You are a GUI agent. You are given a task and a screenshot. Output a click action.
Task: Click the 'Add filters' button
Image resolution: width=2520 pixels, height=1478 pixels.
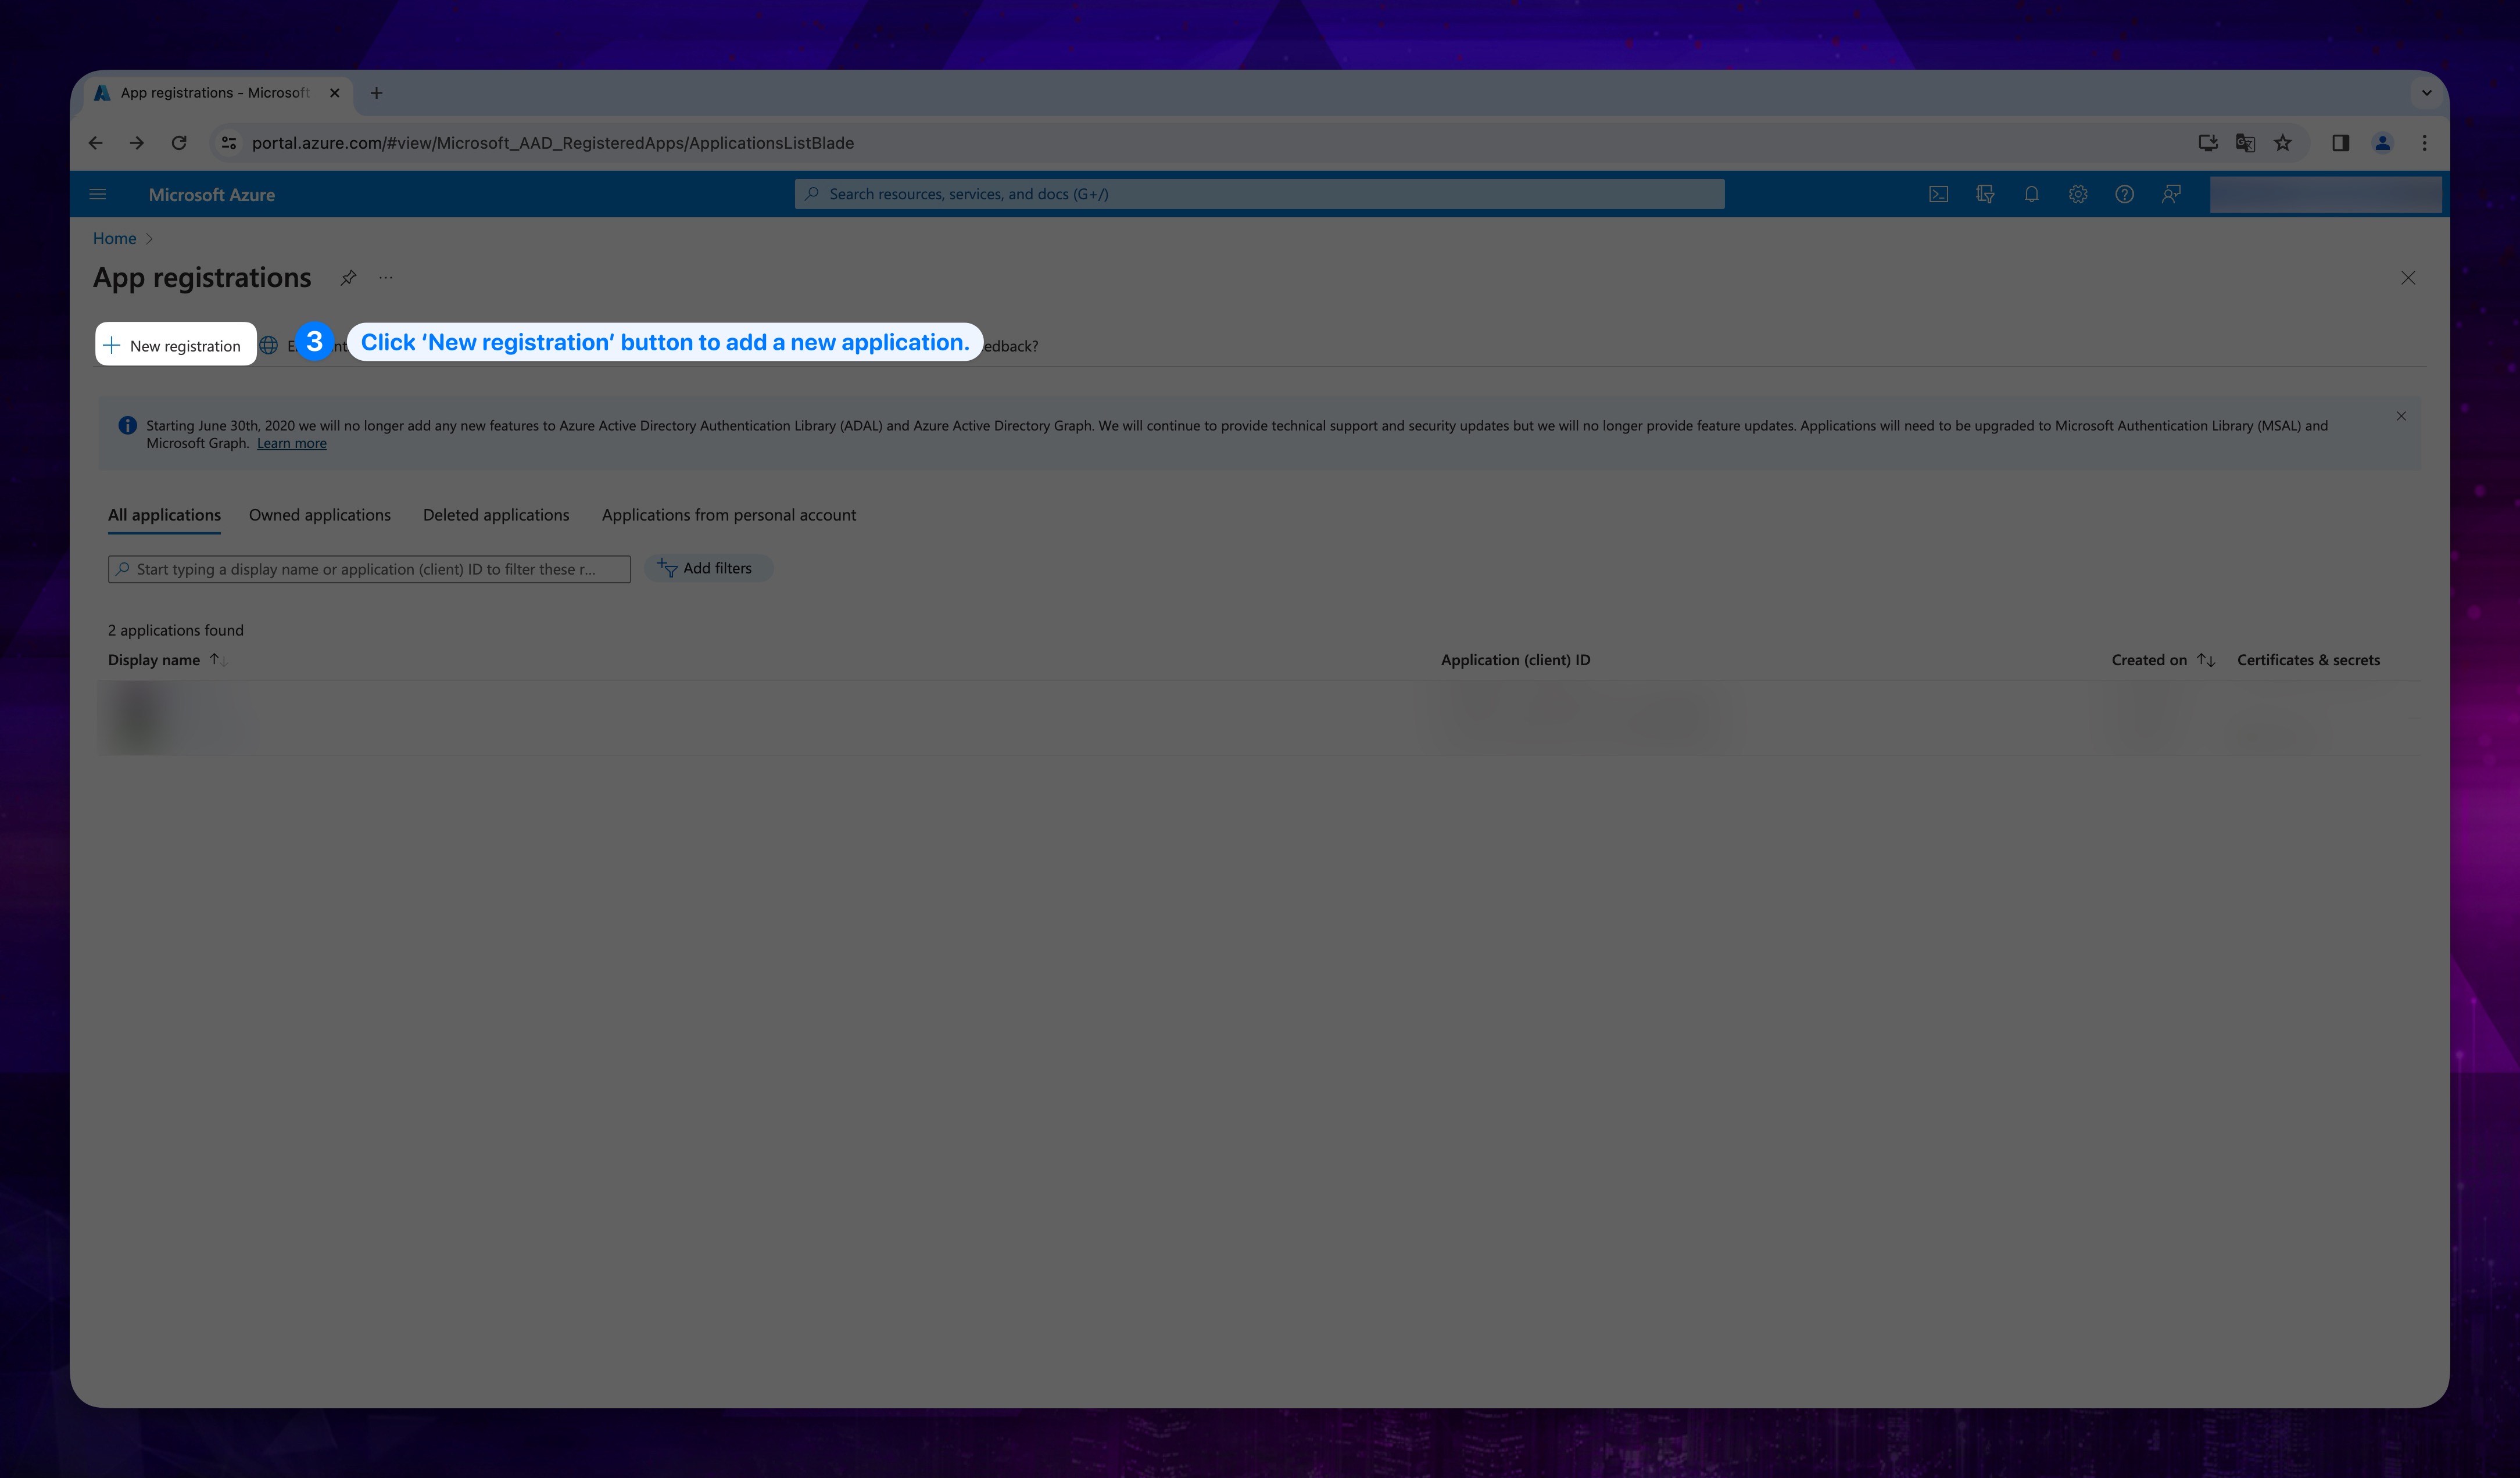[x=706, y=566]
